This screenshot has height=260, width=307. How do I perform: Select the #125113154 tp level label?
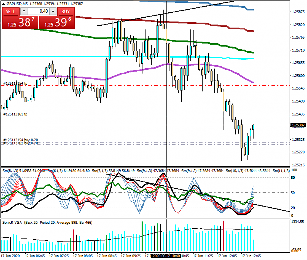(15, 83)
